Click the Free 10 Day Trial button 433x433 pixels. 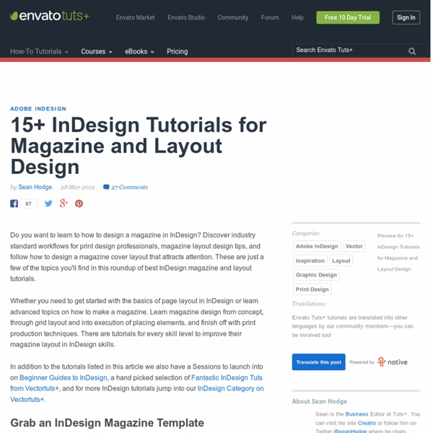[348, 17]
